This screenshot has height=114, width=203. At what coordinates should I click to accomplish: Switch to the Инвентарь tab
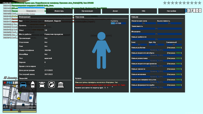click(59, 11)
